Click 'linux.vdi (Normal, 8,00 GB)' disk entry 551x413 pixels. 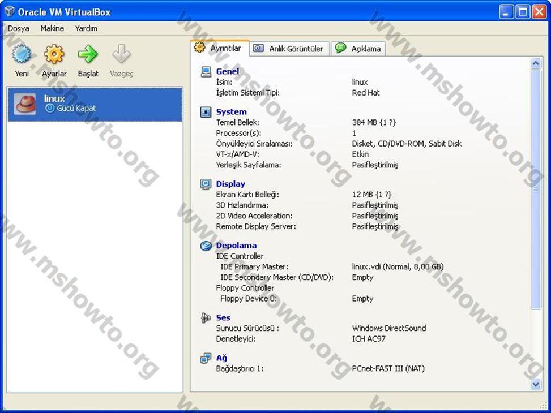point(398,266)
